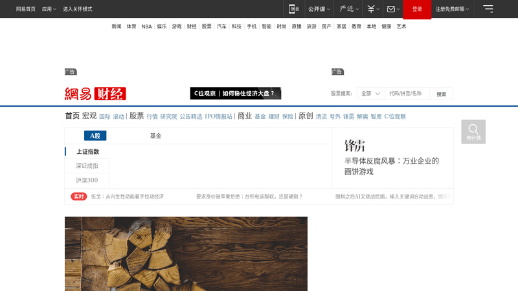Viewport: 518px width, 291px height.
Task: Open the 健康 channel link
Action: click(386, 27)
